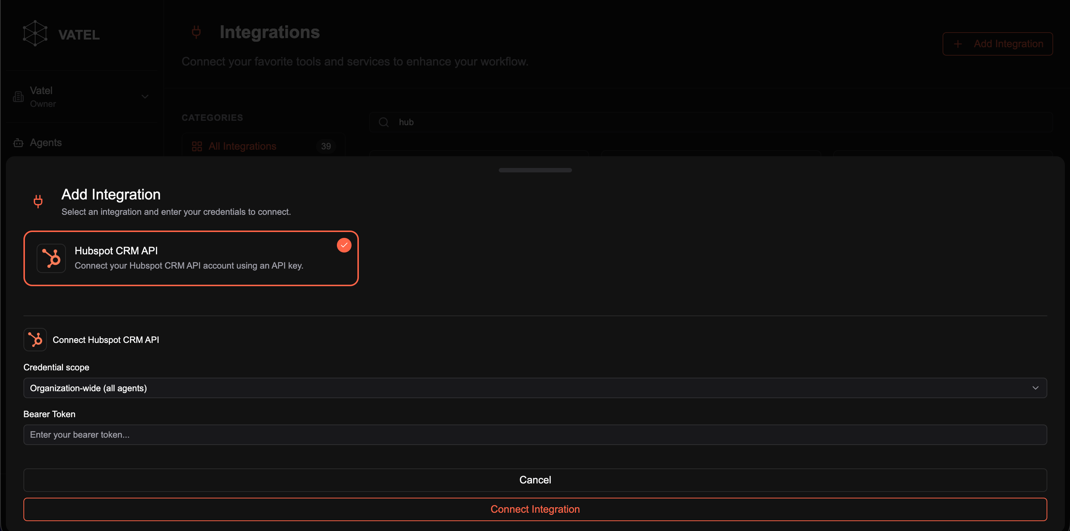Click the search magnifier icon
The width and height of the screenshot is (1070, 531).
coord(384,123)
